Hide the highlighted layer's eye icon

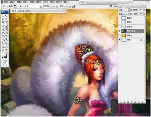pos(119,31)
